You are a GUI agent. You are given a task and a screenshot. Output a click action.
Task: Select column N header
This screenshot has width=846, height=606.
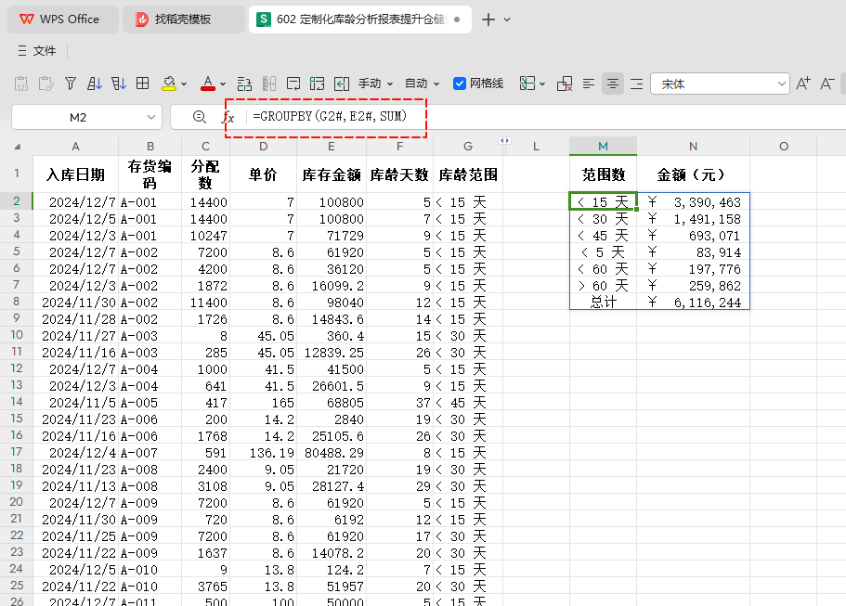tap(694, 146)
